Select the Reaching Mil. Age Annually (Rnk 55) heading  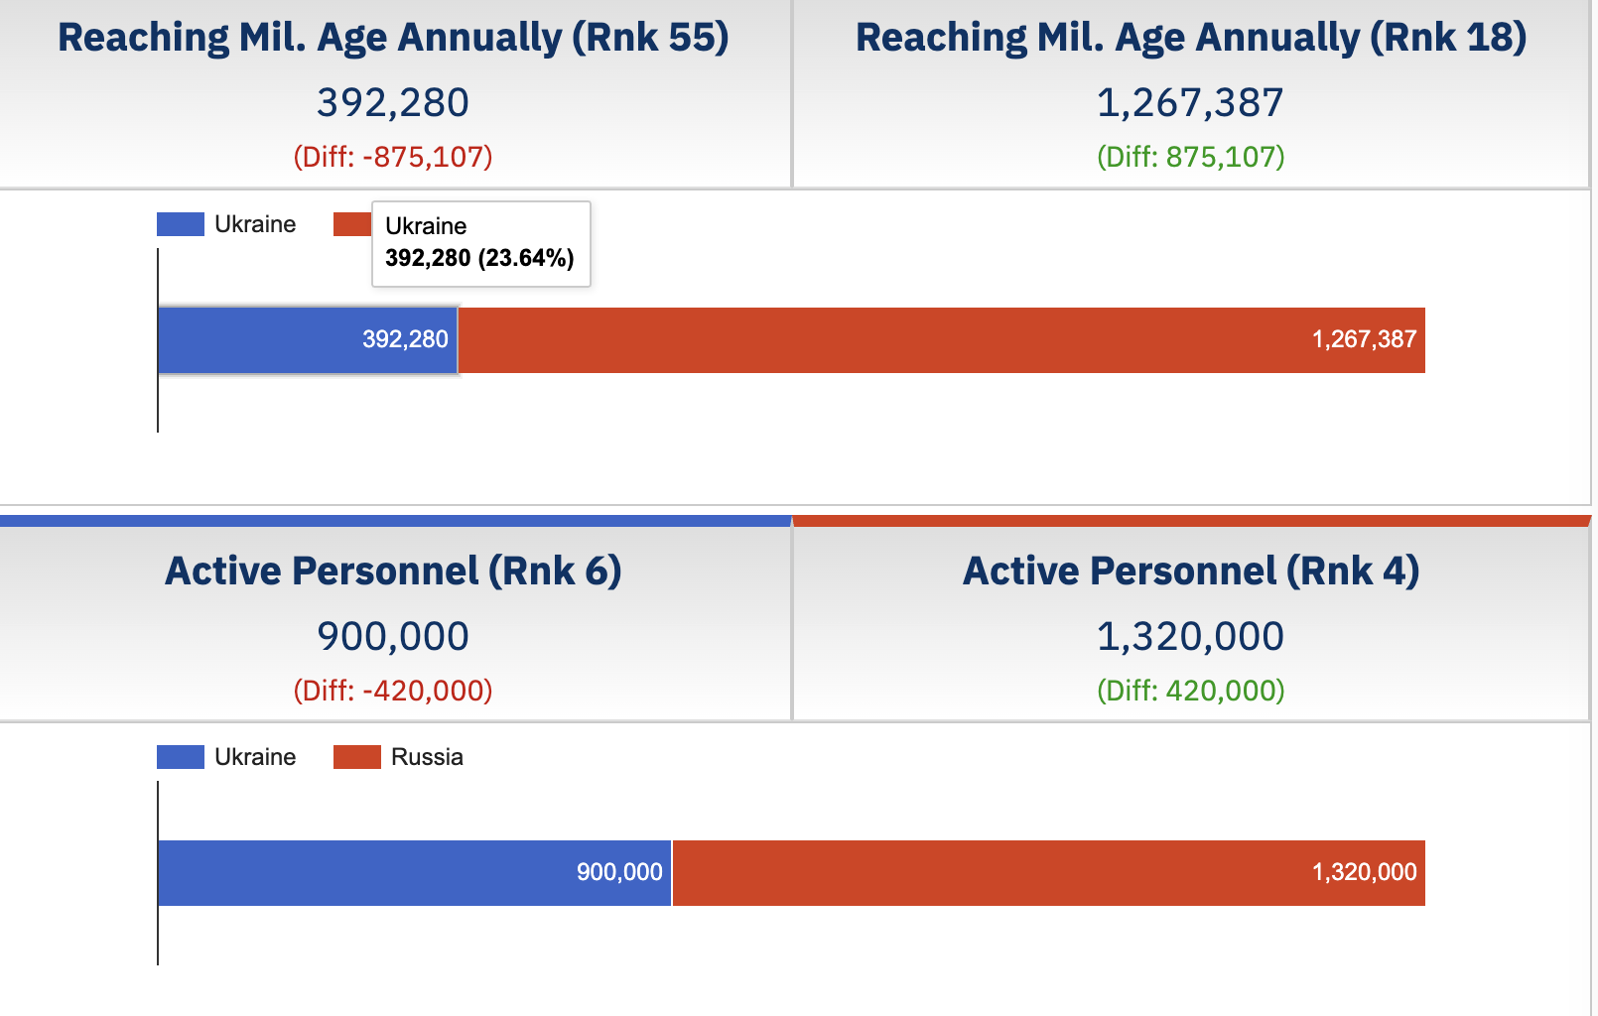pos(393,38)
